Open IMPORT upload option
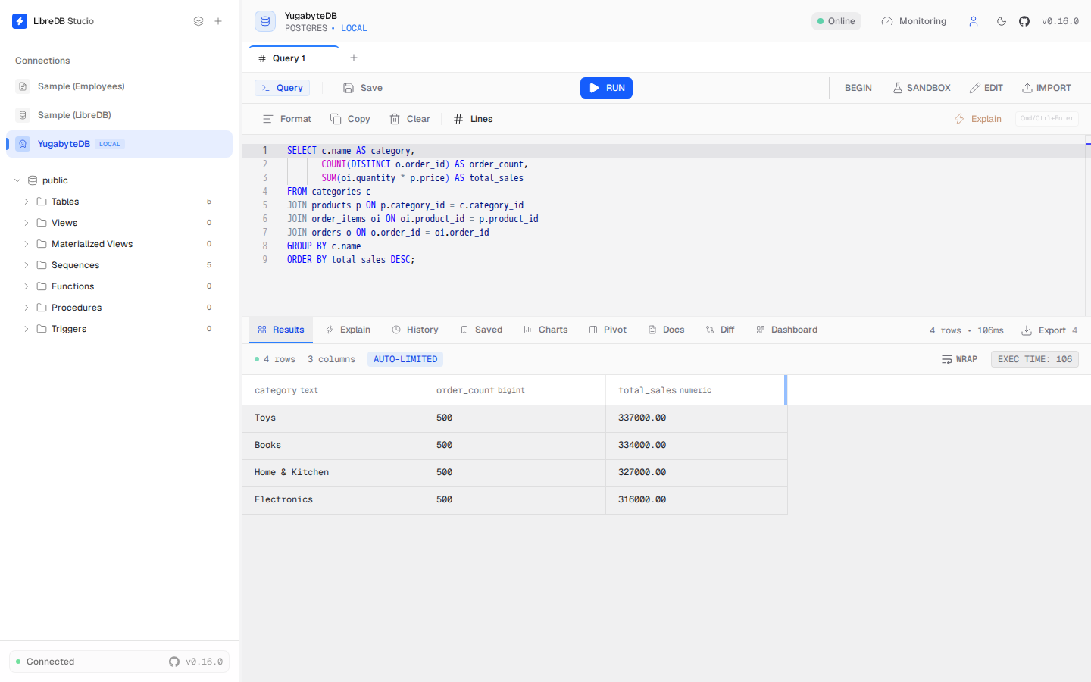The image size is (1091, 682). click(1046, 88)
